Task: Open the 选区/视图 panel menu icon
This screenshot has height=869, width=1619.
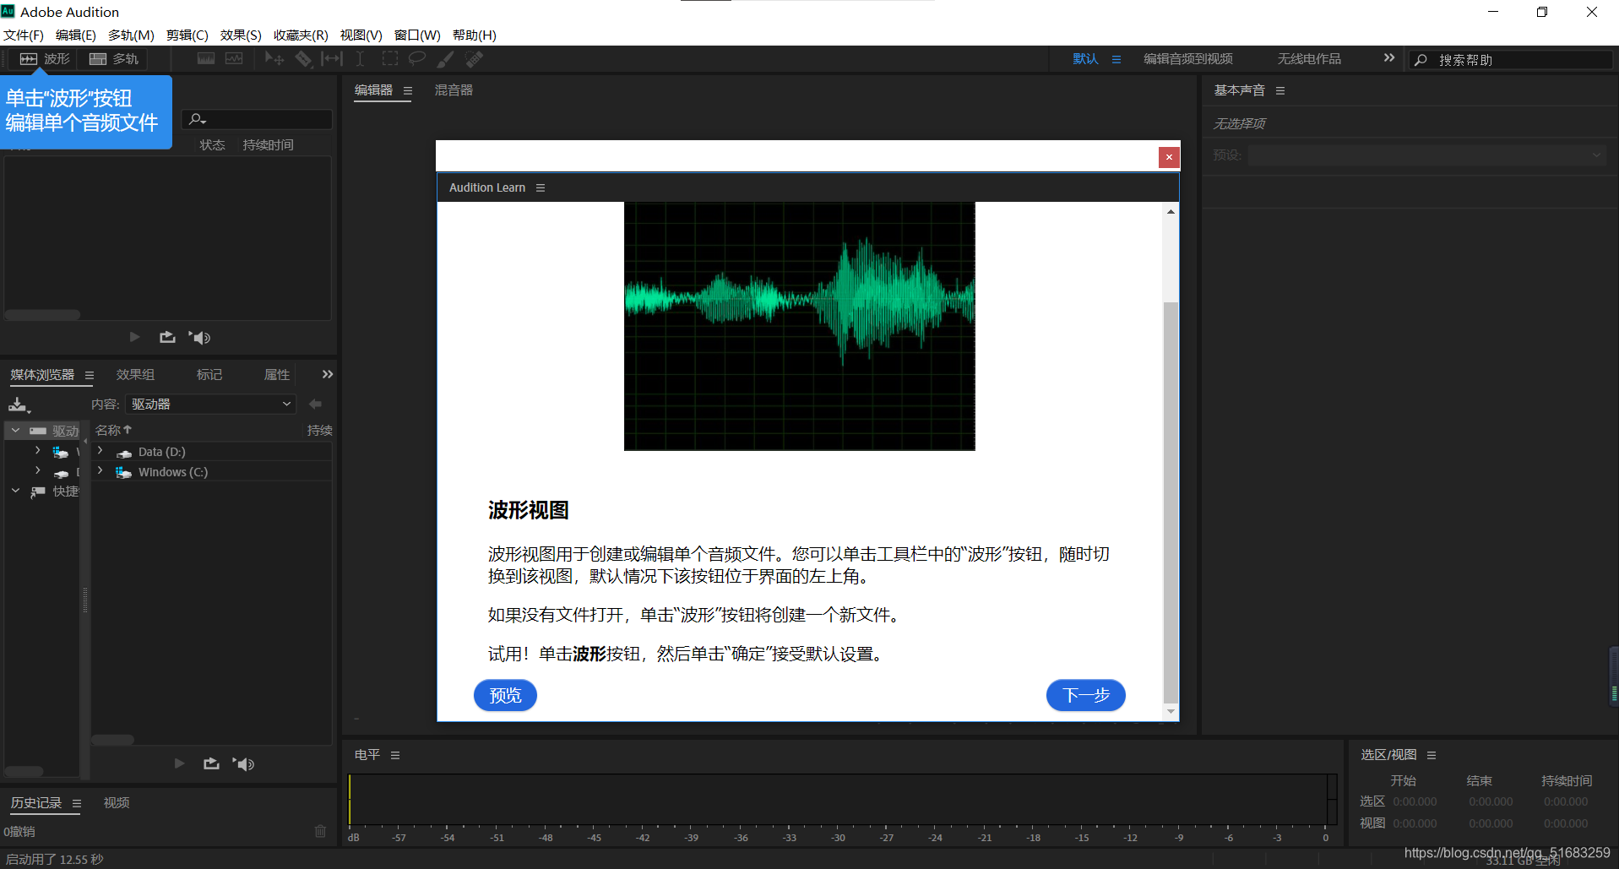Action: [x=1432, y=755]
